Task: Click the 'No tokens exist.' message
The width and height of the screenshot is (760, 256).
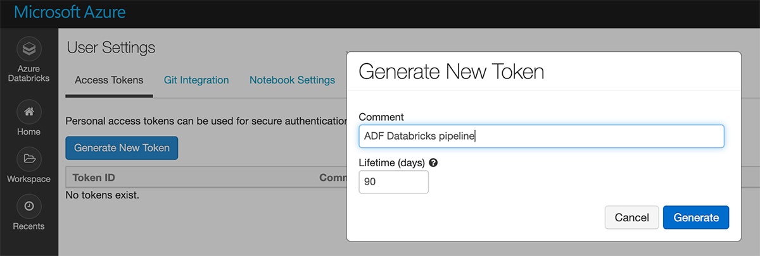Action: (x=103, y=195)
